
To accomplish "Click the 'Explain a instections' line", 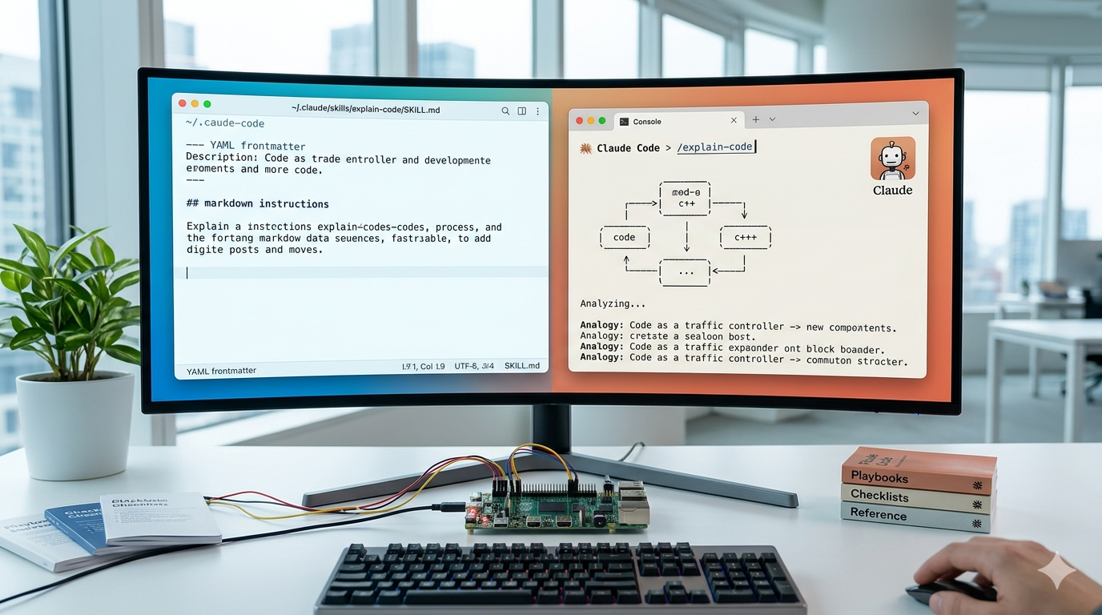I will pos(344,227).
